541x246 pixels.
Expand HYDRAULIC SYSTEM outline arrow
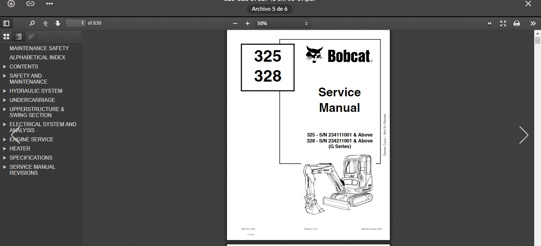[x=5, y=91]
